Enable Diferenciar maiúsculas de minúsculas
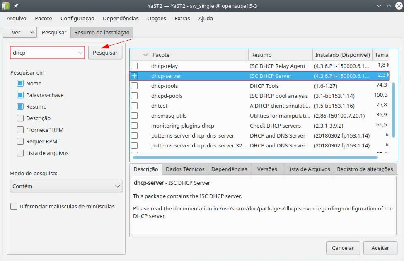This screenshot has width=404, height=261. point(14,206)
